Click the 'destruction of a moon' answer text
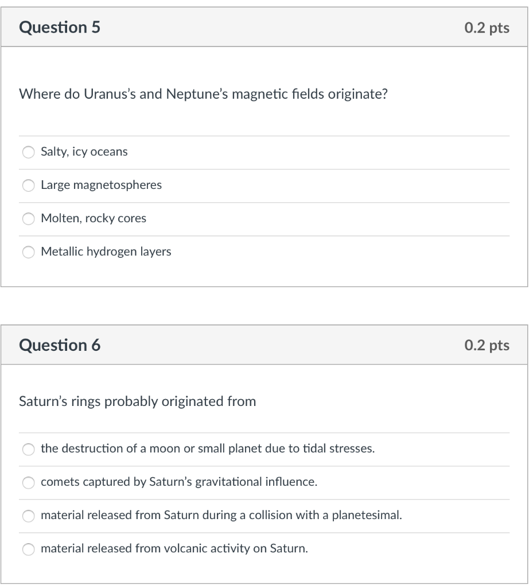The image size is (529, 588). pyautogui.click(x=208, y=448)
